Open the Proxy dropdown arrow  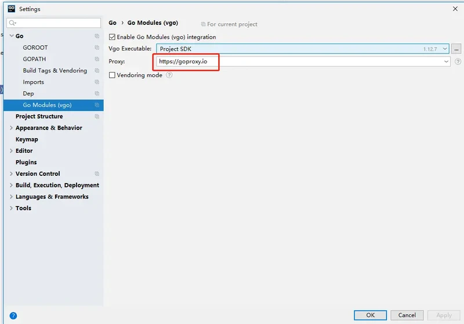click(x=445, y=62)
